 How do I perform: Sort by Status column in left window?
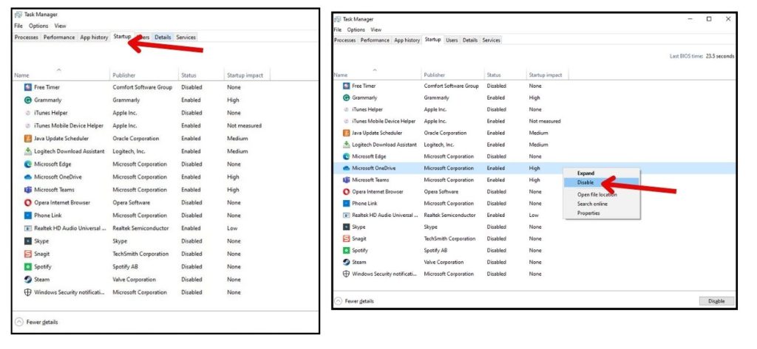tap(189, 75)
